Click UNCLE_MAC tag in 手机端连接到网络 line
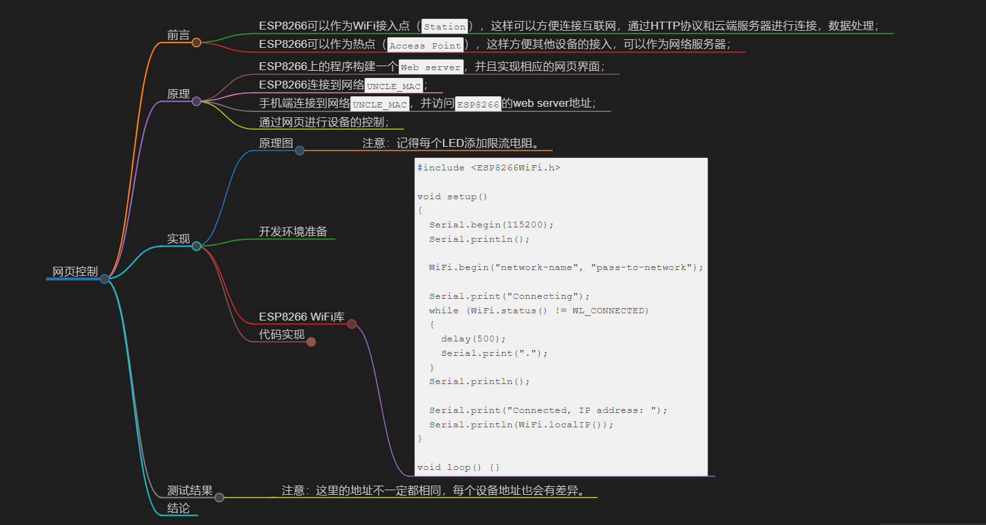This screenshot has height=525, width=986. tap(380, 104)
